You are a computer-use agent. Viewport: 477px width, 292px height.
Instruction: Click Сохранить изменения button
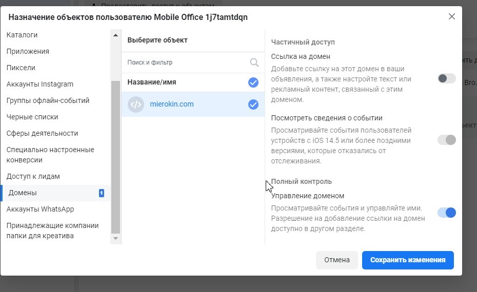tap(408, 260)
